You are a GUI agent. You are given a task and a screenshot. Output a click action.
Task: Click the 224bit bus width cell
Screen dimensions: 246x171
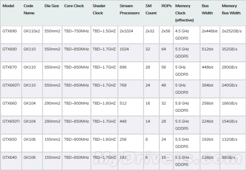coord(210,125)
